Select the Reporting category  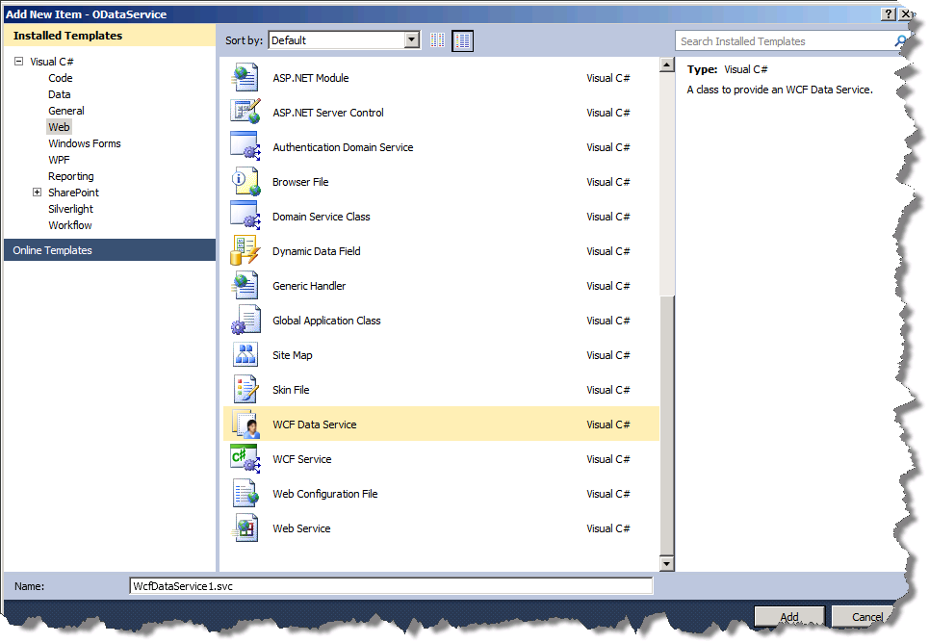pyautogui.click(x=71, y=176)
